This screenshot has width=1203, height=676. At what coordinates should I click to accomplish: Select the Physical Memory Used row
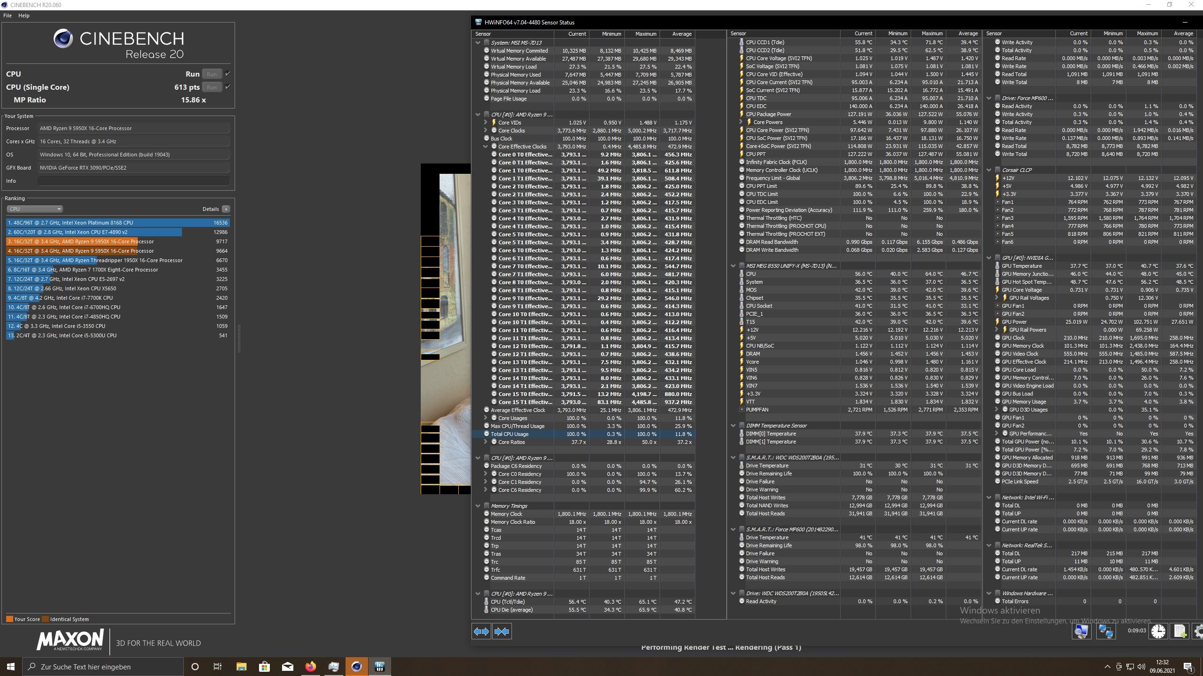(x=583, y=75)
